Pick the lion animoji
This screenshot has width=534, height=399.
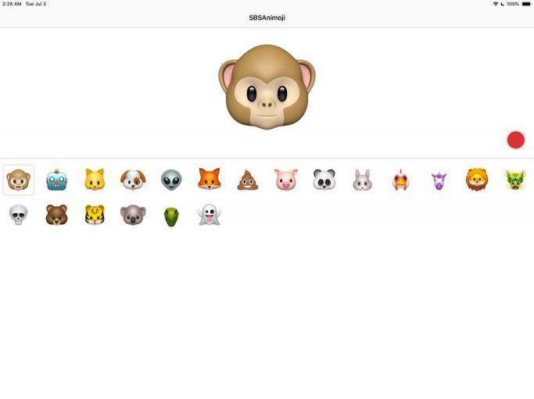coord(477,180)
